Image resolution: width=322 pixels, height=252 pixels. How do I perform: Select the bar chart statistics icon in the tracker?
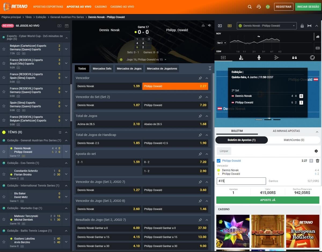pos(241,58)
